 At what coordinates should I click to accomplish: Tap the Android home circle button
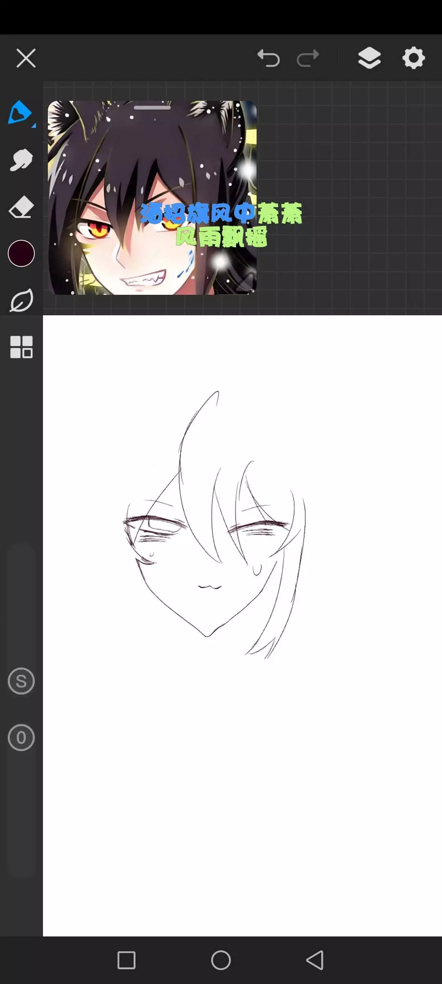tap(221, 960)
